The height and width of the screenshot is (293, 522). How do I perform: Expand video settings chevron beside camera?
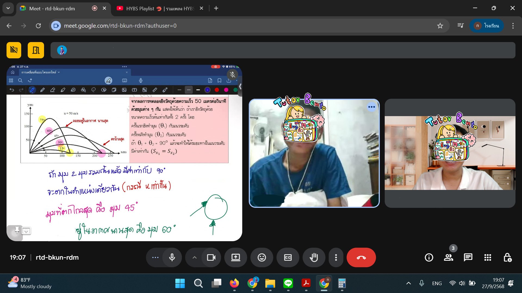pos(194,257)
